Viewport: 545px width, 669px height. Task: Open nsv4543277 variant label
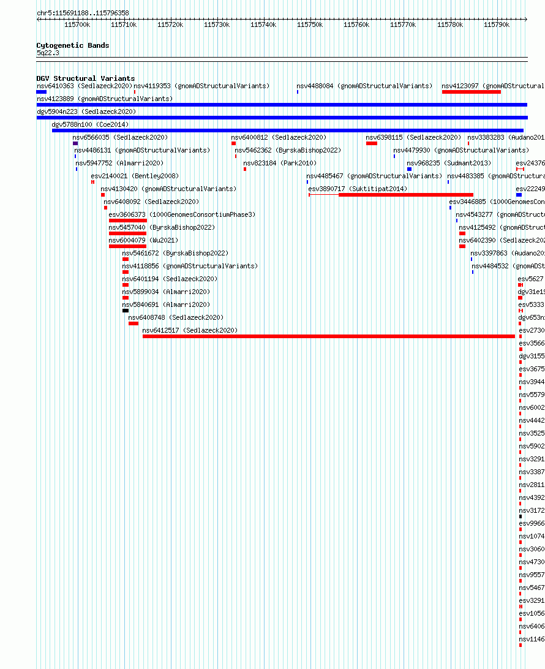coord(500,214)
